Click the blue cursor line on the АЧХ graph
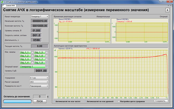Image resolution: width=174 pixels, height=109 pixels. coord(100,73)
